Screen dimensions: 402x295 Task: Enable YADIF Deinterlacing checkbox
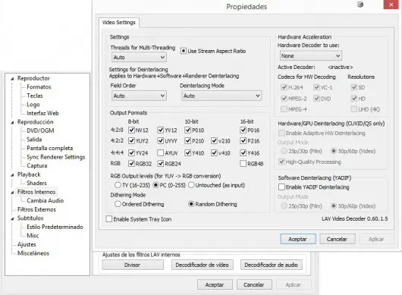(281, 187)
